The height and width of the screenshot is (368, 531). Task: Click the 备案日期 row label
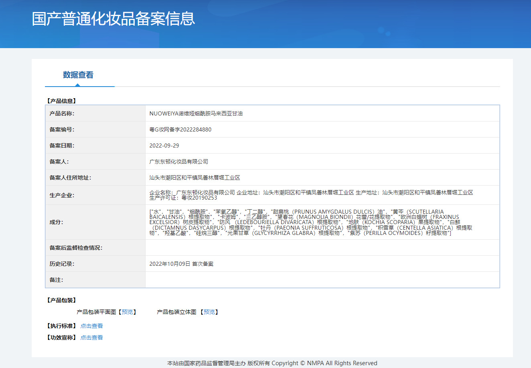coord(62,146)
